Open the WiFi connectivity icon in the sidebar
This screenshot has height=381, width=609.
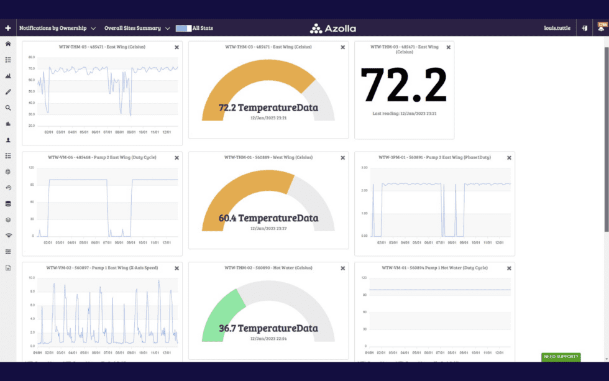[x=7, y=235]
